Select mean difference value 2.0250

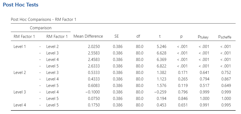tap(94, 47)
